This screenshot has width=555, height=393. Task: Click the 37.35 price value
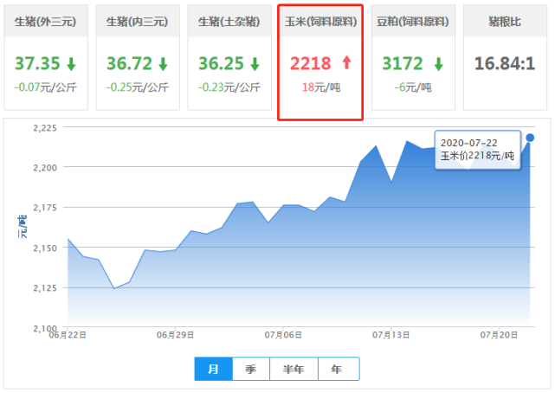pos(37,64)
